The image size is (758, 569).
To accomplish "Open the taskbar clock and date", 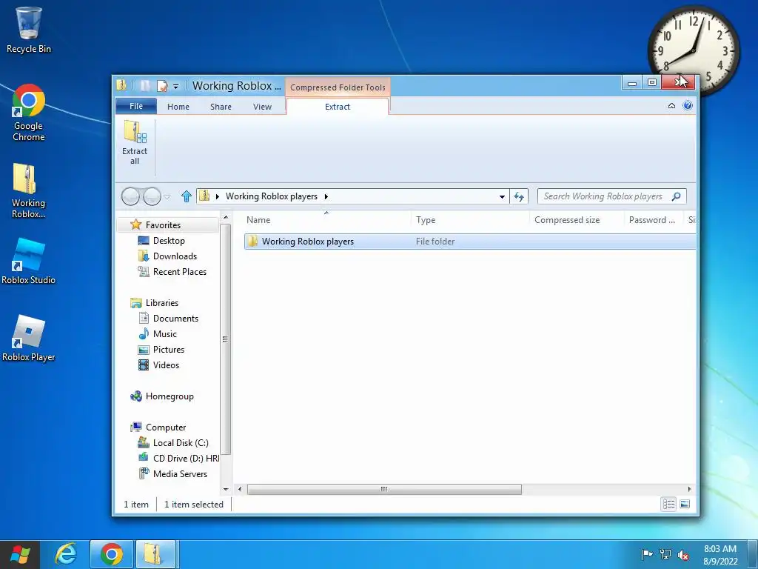I will tap(720, 554).
